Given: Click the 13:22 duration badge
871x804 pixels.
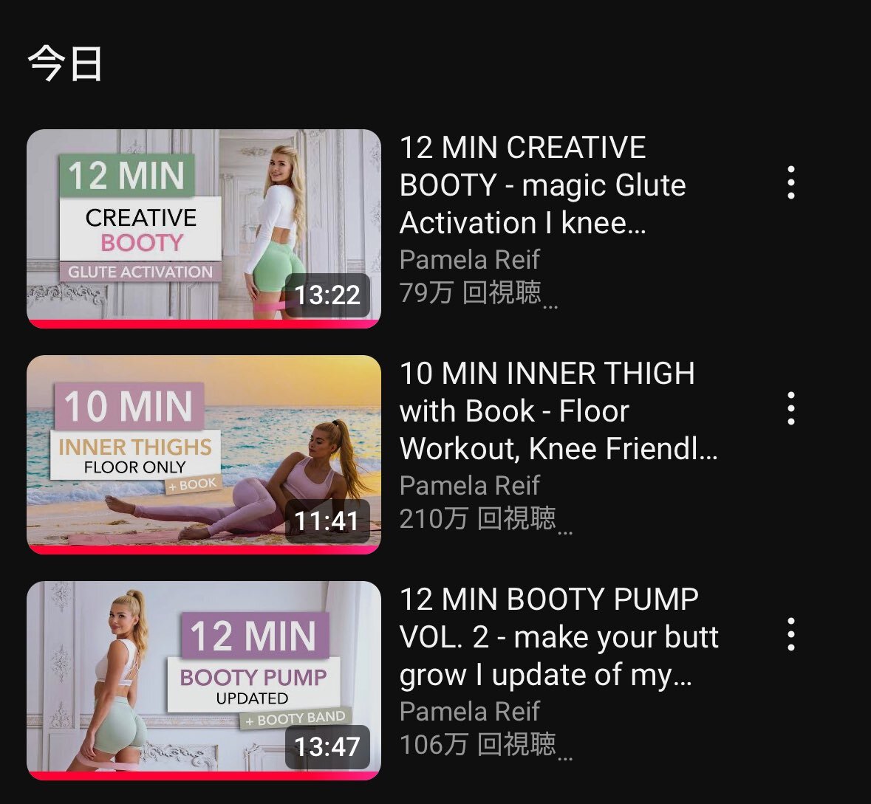Looking at the screenshot, I should pos(327,295).
